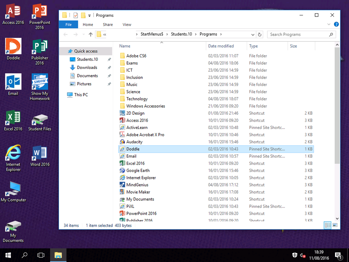Screen dimensions: 349x262
Task: Click Properties icon in quick access toolbar
Action: coord(76,15)
